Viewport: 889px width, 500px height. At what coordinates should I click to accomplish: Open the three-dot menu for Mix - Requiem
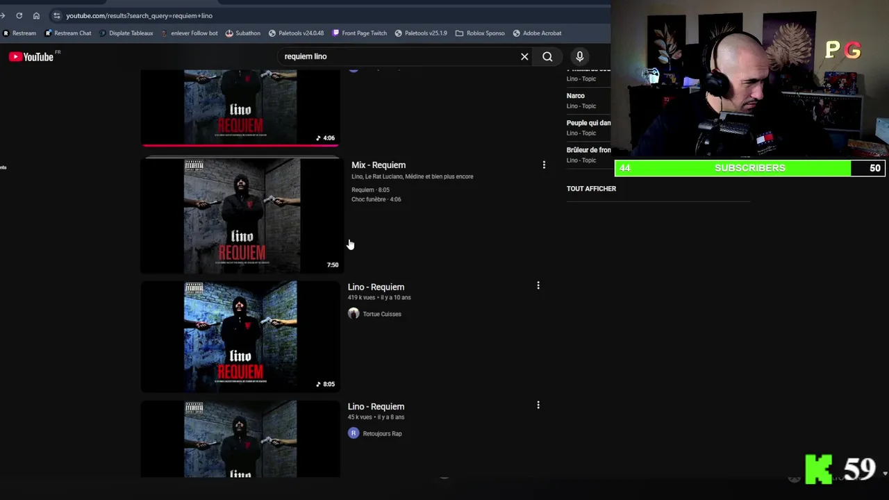tap(544, 165)
